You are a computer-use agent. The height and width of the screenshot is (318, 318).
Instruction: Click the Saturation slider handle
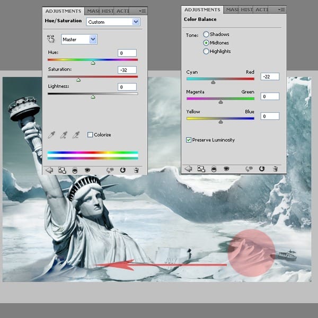(x=78, y=80)
